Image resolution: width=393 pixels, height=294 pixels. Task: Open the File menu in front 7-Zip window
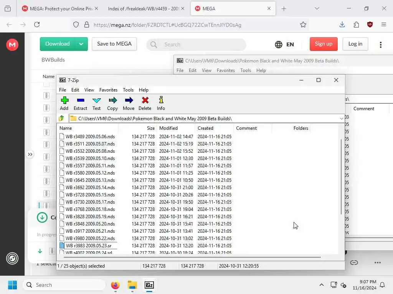[x=63, y=90]
